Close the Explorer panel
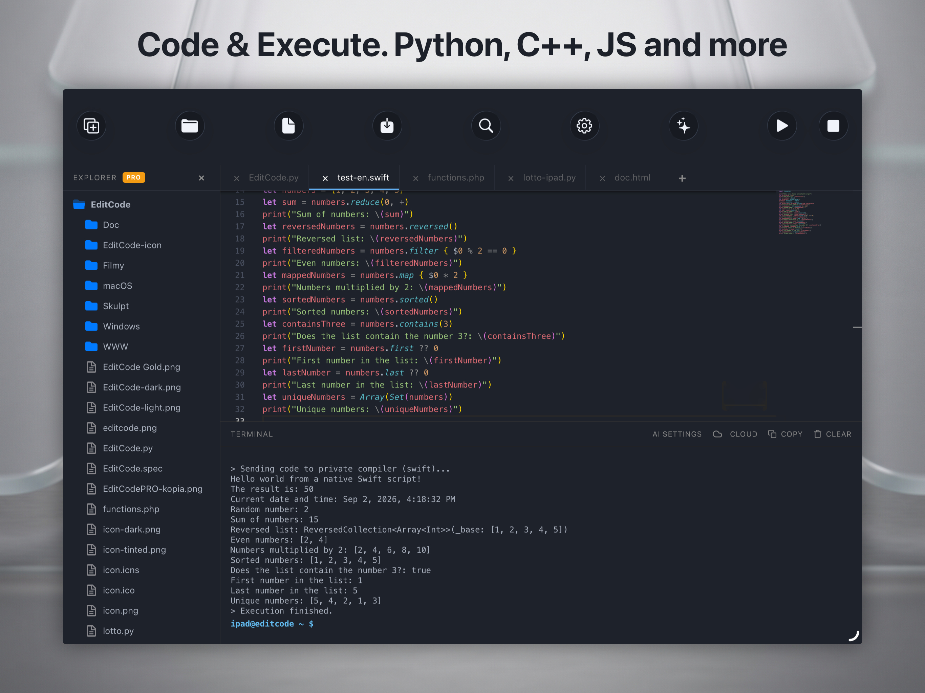This screenshot has height=693, width=925. (201, 178)
